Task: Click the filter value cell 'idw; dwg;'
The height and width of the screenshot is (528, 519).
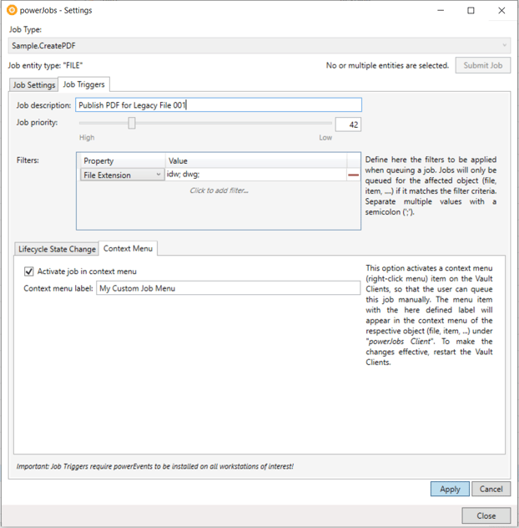Action: click(256, 175)
